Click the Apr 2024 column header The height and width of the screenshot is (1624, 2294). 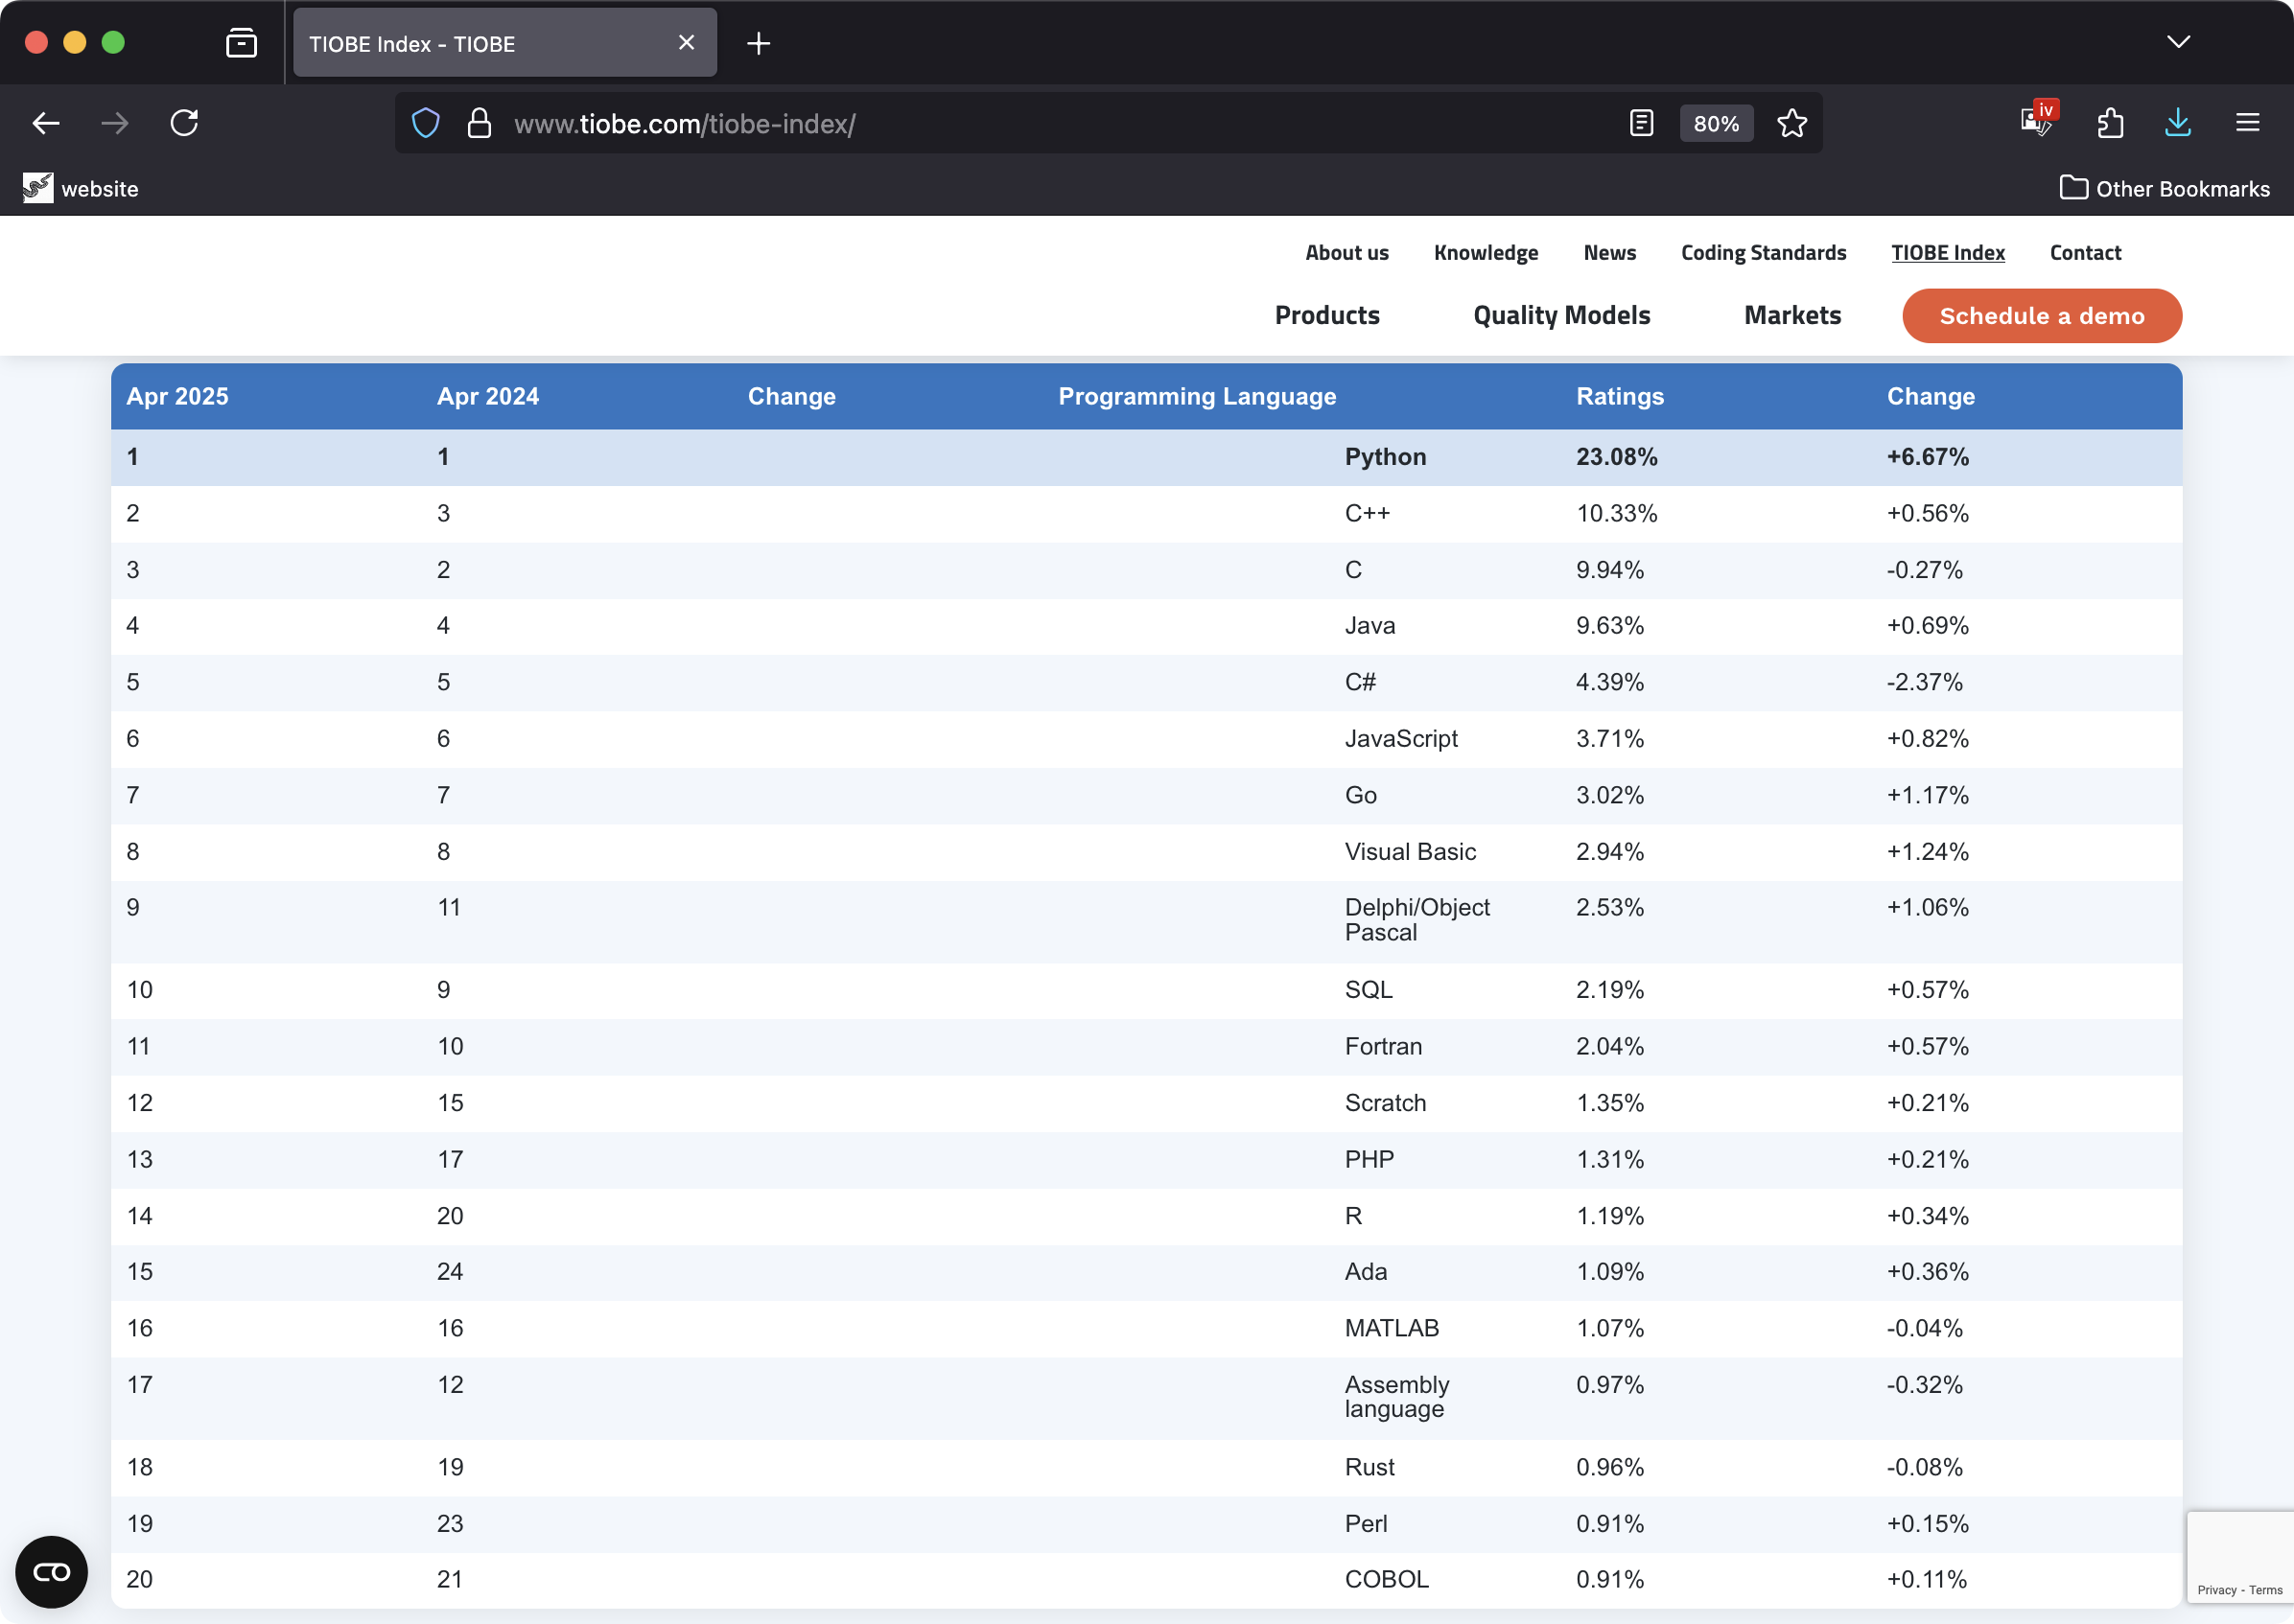point(488,396)
